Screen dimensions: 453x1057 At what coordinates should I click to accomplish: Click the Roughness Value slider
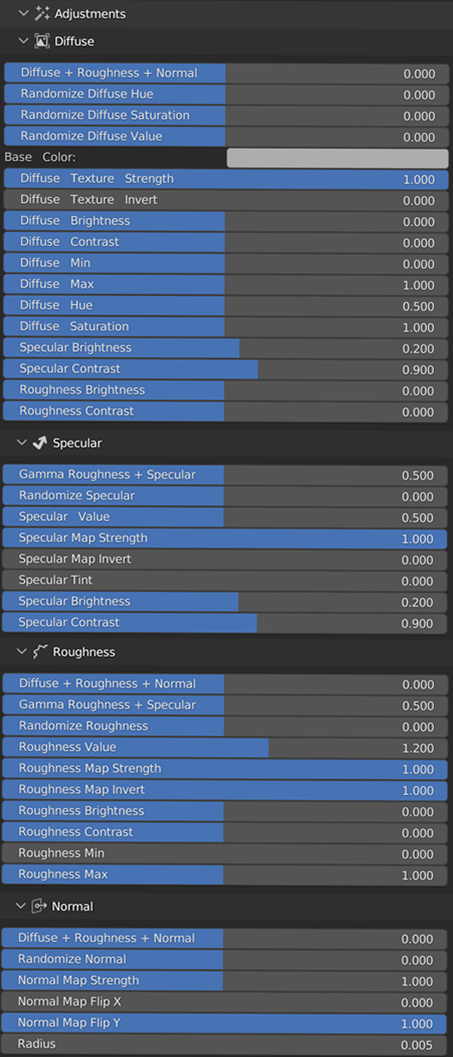click(226, 747)
